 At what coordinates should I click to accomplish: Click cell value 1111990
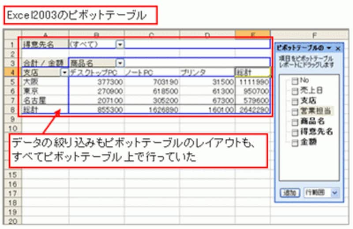pyautogui.click(x=252, y=82)
